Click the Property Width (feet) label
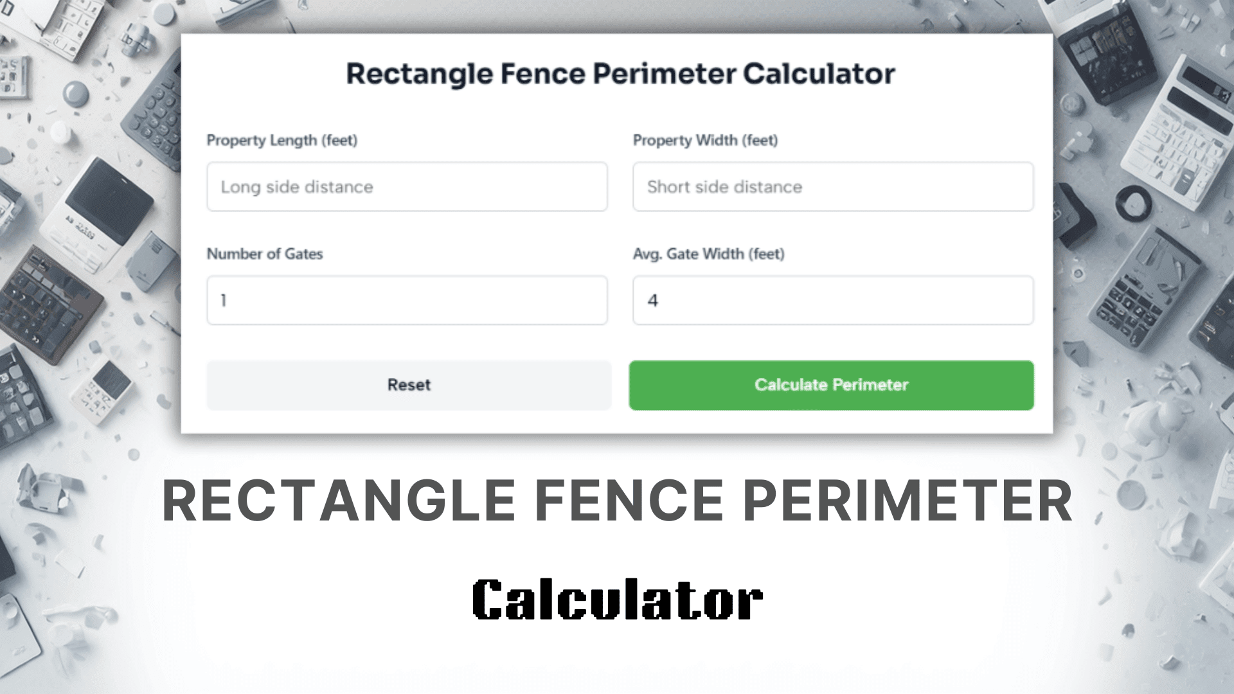This screenshot has width=1234, height=694. (705, 140)
